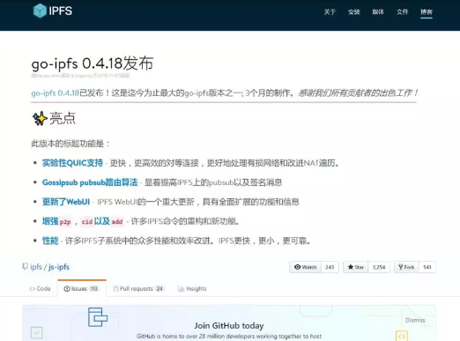Viewport: 460px width, 341px height.
Task: Open the 博客 nav item
Action: (427, 12)
